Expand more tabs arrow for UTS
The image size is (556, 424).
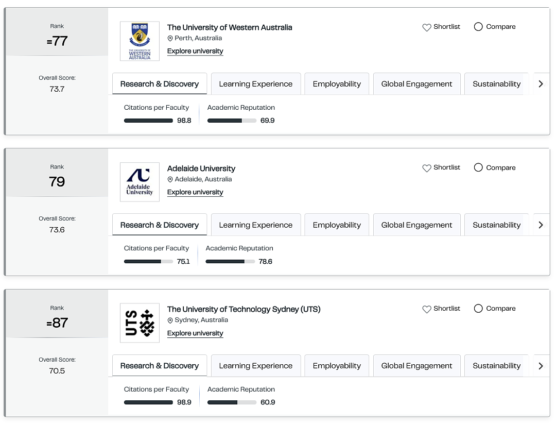(541, 366)
